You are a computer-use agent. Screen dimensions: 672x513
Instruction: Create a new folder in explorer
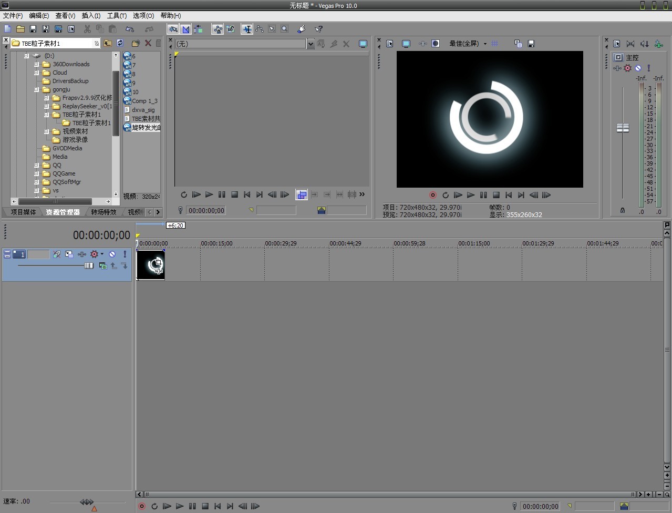point(136,43)
